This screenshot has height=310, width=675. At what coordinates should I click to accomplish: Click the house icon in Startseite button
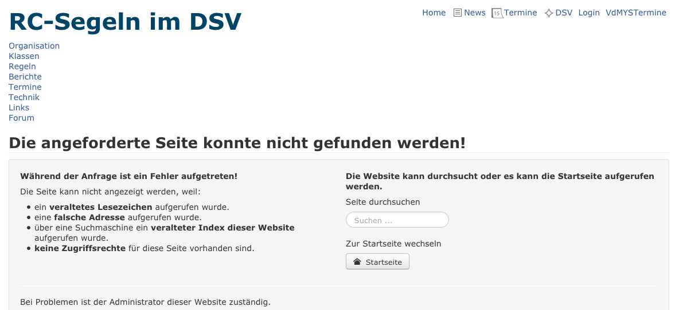(x=357, y=262)
